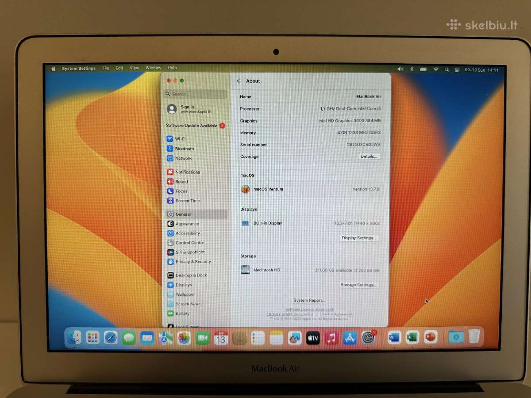The height and width of the screenshot is (398, 531).
Task: Launch Safari from the Dock
Action: click(111, 338)
